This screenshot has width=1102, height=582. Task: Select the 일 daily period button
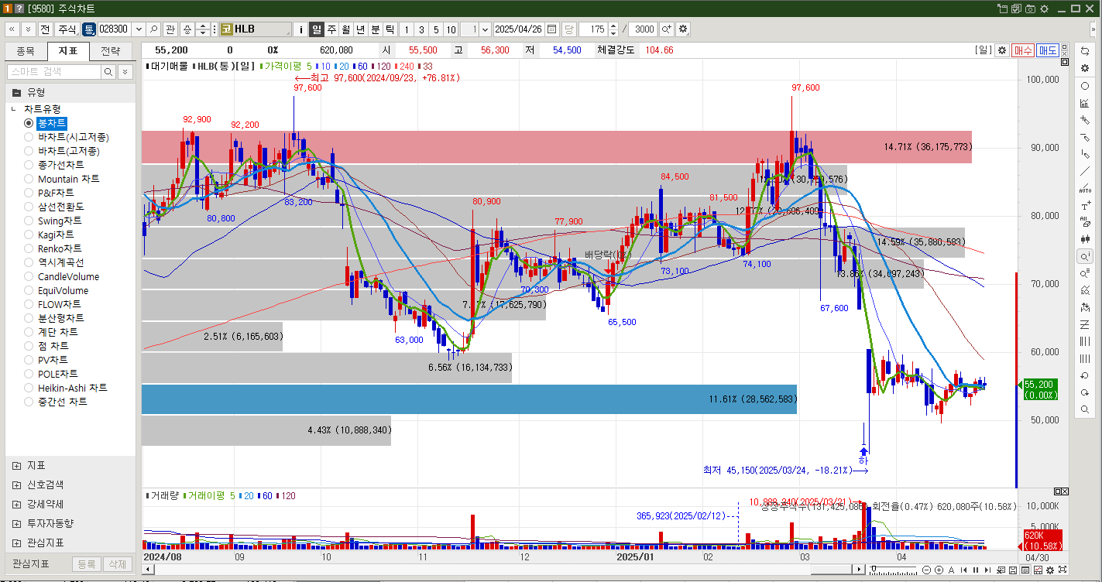[317, 29]
